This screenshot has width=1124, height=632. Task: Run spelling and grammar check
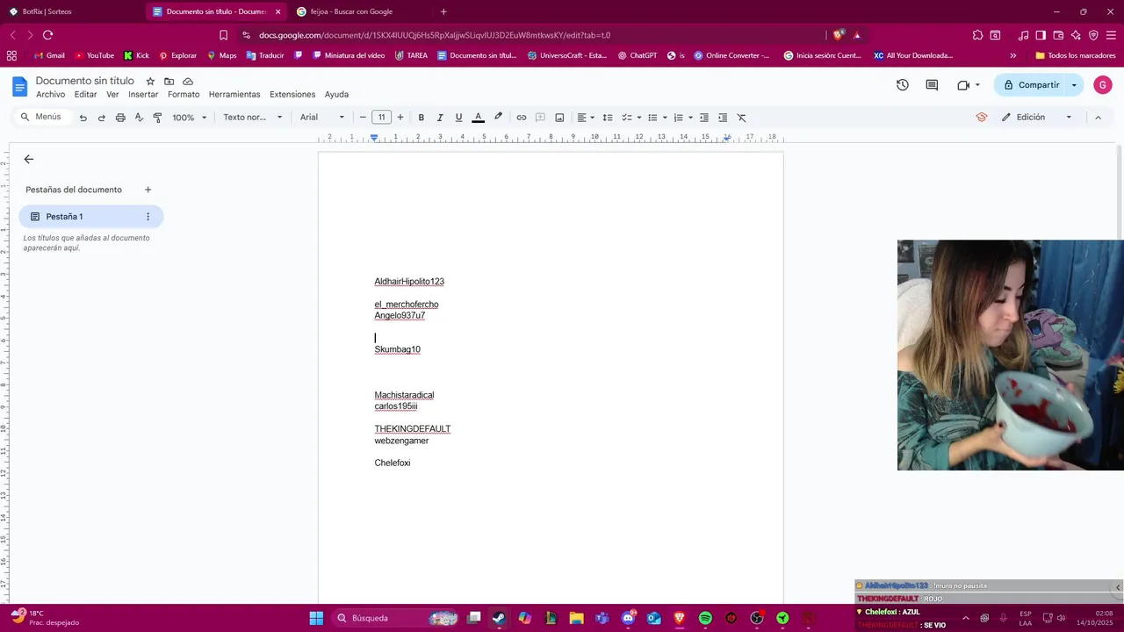point(139,118)
